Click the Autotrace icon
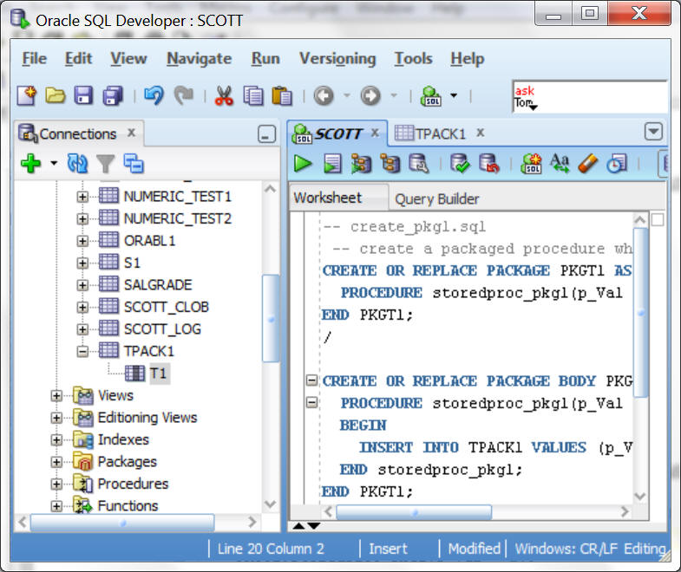Viewport: 681px width, 572px height. pyautogui.click(x=390, y=164)
